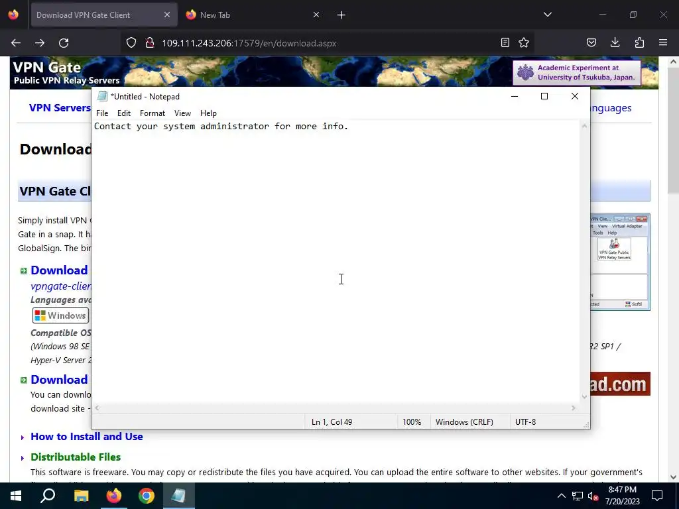This screenshot has width=679, height=509.
Task: Open the Windows Start menu
Action: [16, 496]
